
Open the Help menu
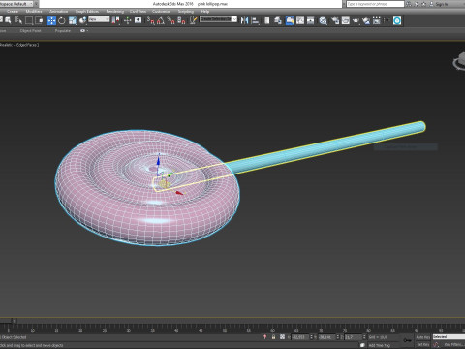(205, 12)
